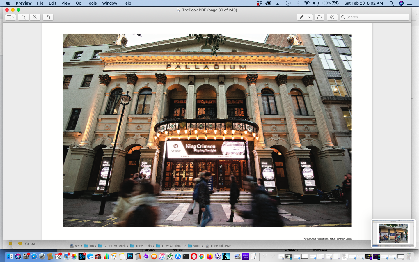Open Kindle from the Dock

pyautogui.click(x=226, y=256)
